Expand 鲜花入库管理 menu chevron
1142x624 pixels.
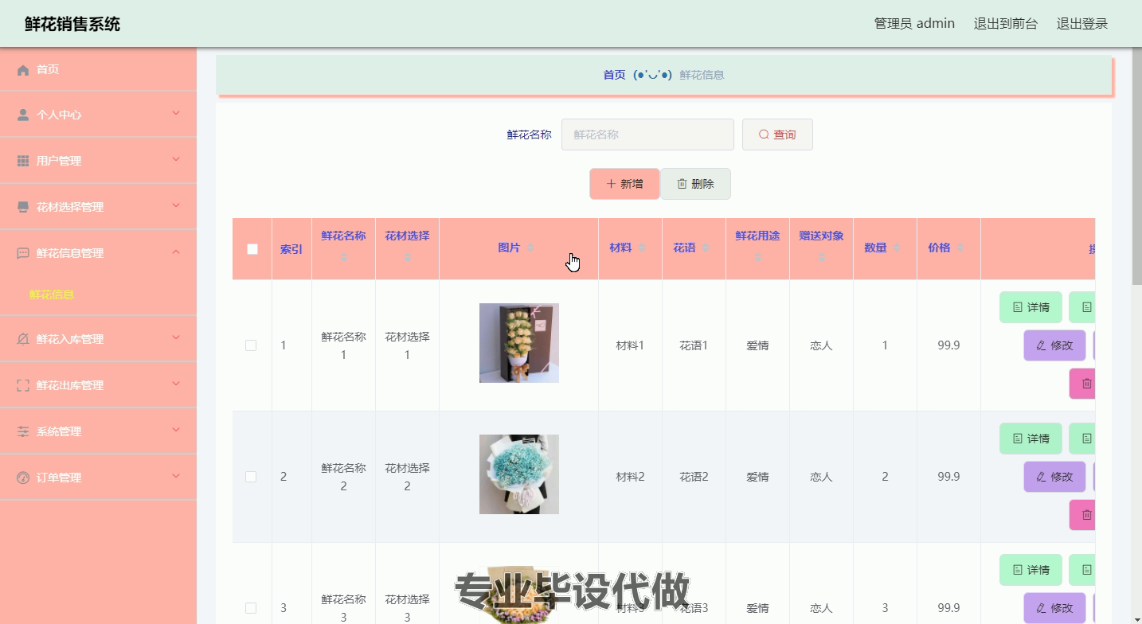[x=176, y=338]
